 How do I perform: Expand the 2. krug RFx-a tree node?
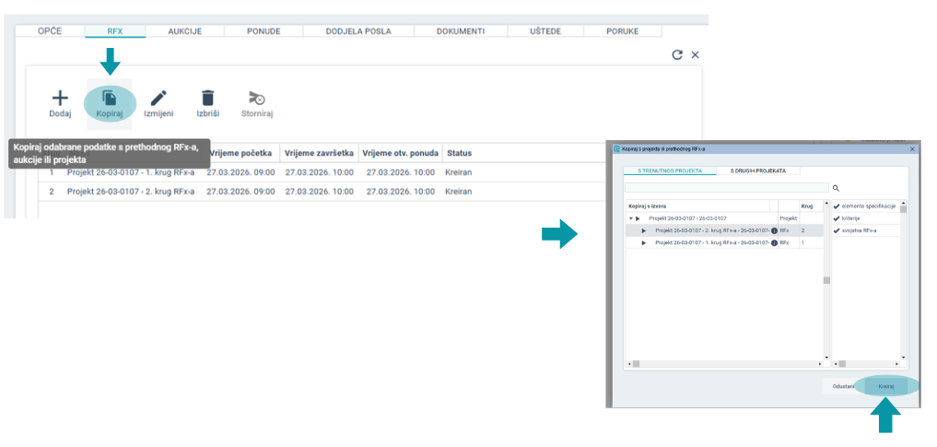pos(644,230)
